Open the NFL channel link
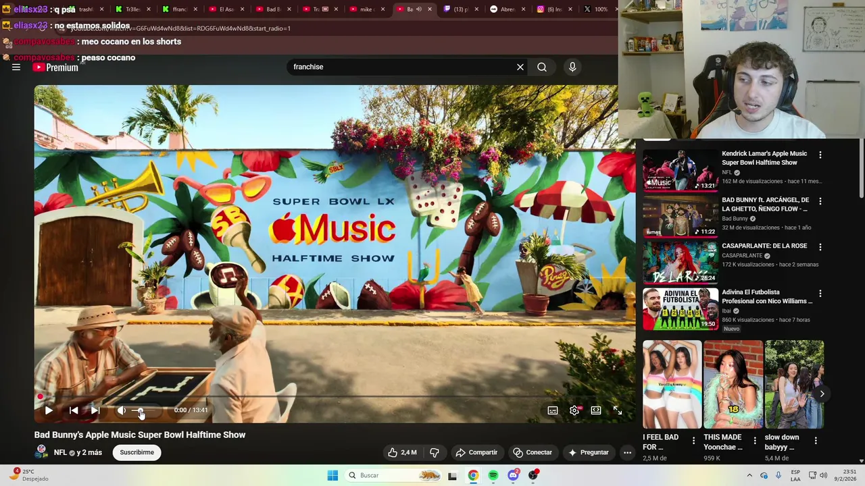865x486 pixels. point(60,452)
